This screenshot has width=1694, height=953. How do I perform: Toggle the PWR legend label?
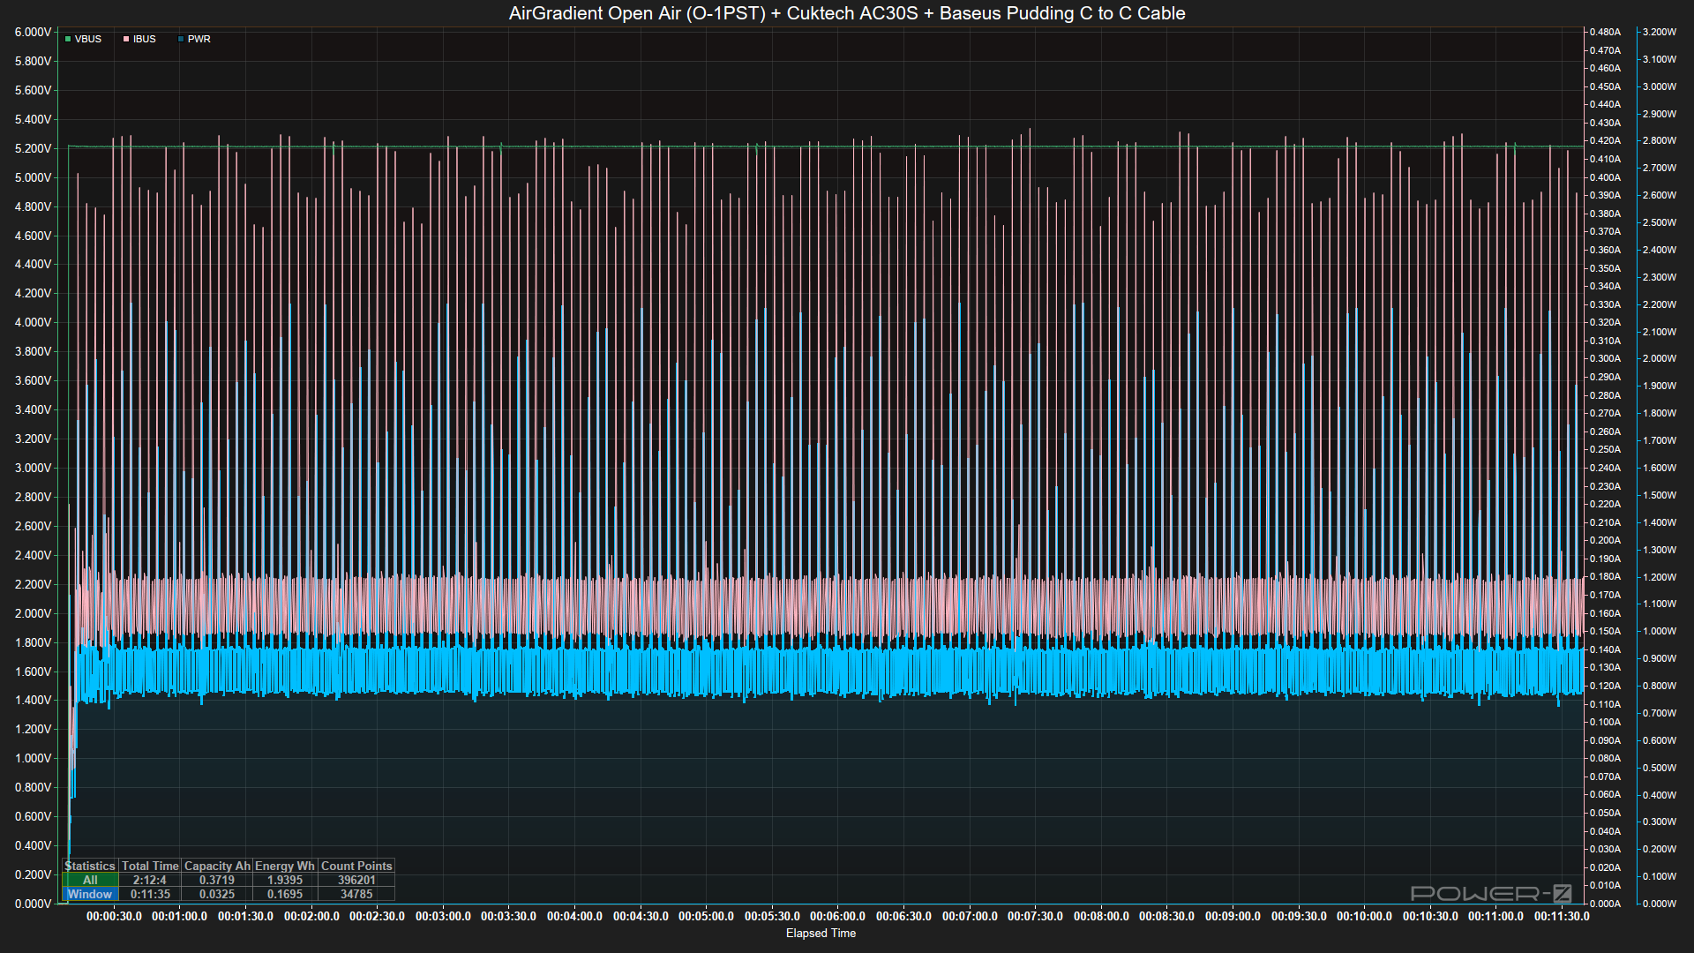(199, 39)
